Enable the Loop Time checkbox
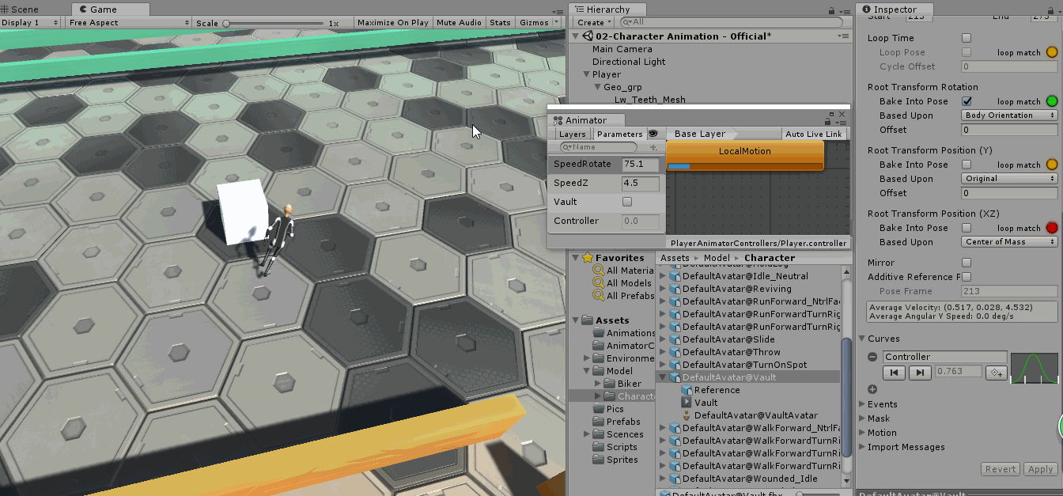The width and height of the screenshot is (1063, 496). click(x=967, y=38)
